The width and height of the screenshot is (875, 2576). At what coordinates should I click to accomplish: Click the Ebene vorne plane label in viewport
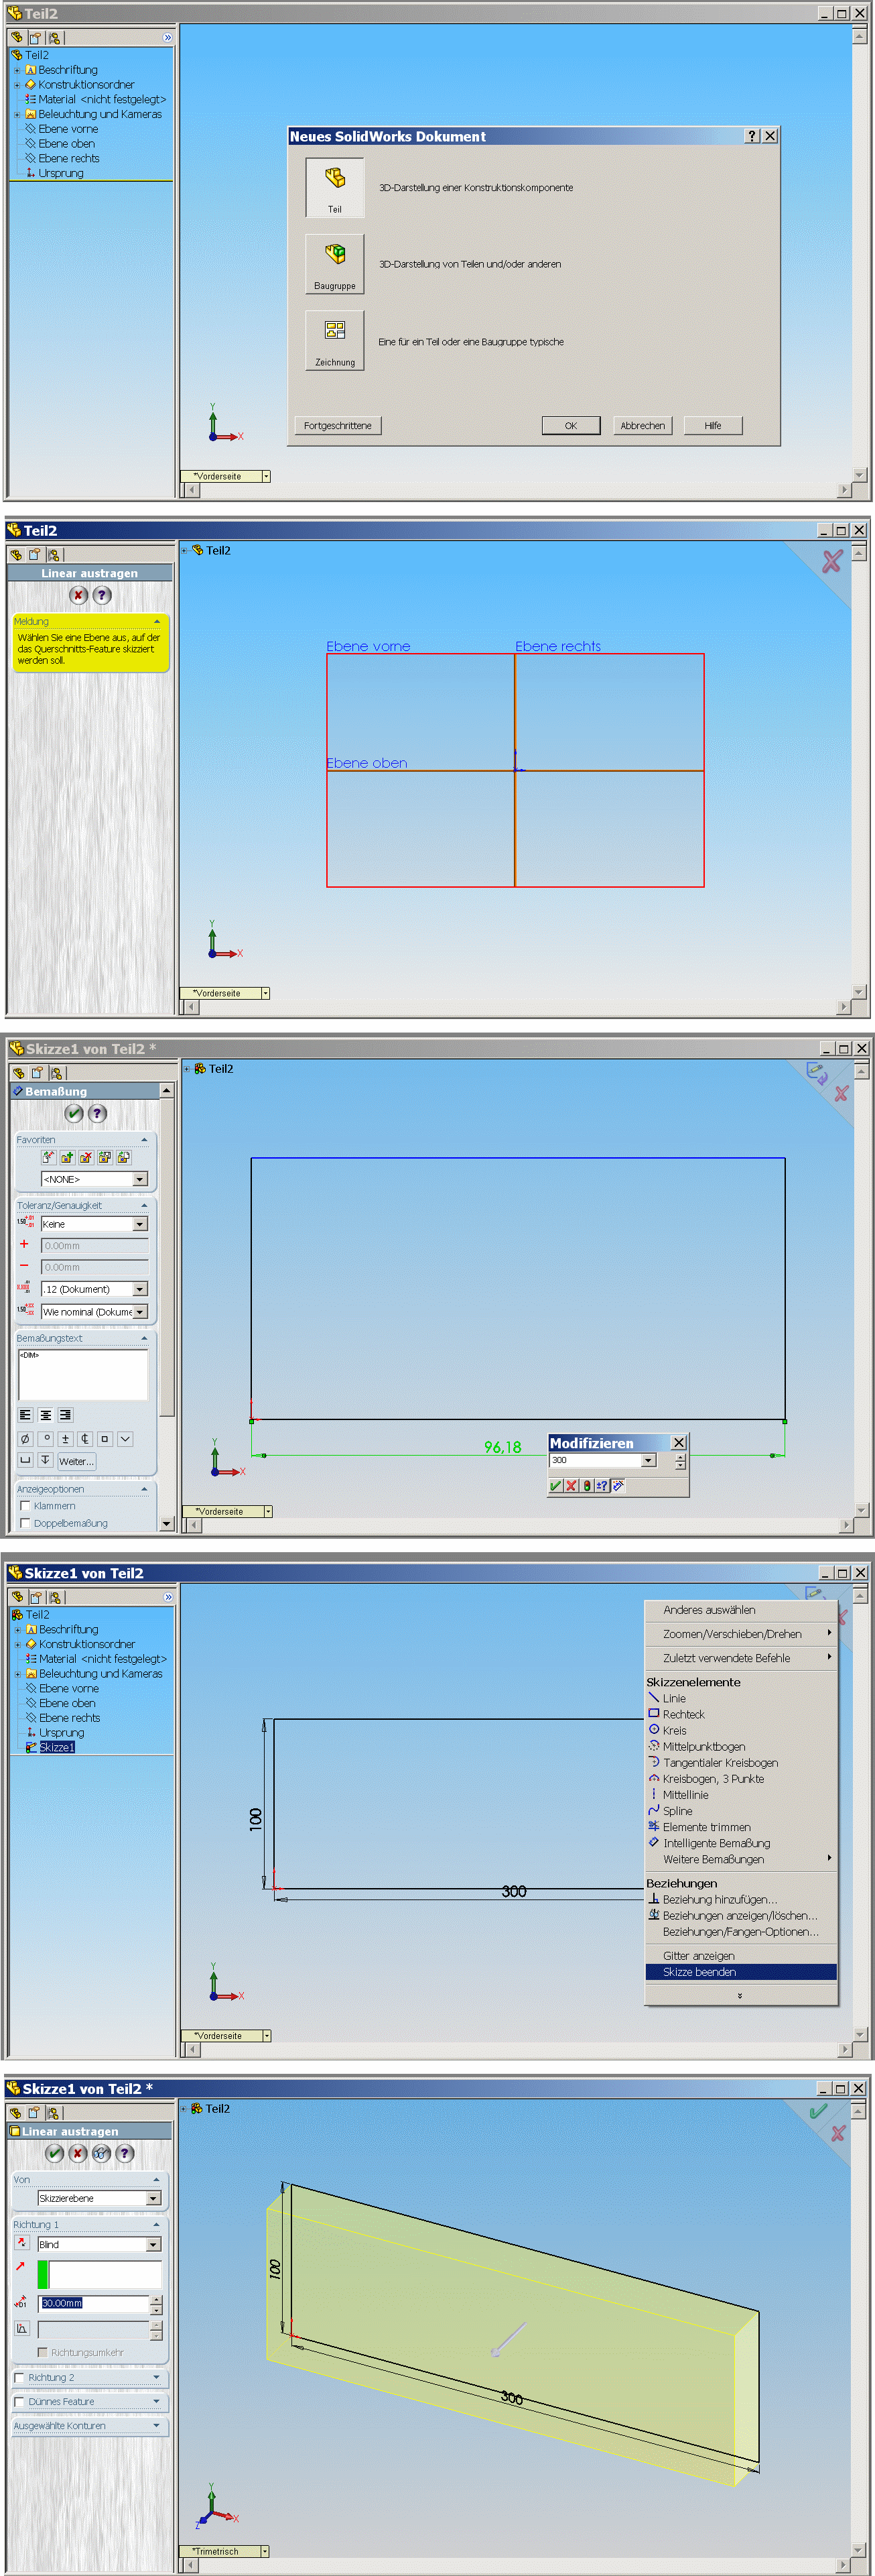(368, 646)
